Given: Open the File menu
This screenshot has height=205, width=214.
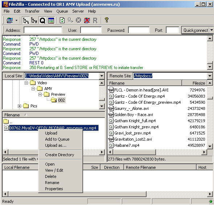Looking at the screenshot, I should (7, 11).
